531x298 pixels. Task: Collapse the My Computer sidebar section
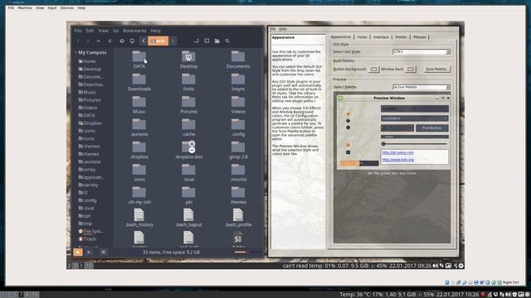(x=76, y=53)
